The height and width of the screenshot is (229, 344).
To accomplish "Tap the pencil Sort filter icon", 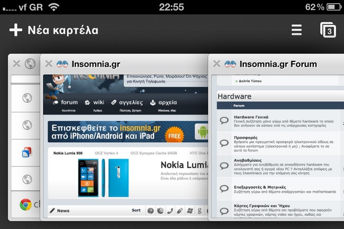I will point(180,211).
